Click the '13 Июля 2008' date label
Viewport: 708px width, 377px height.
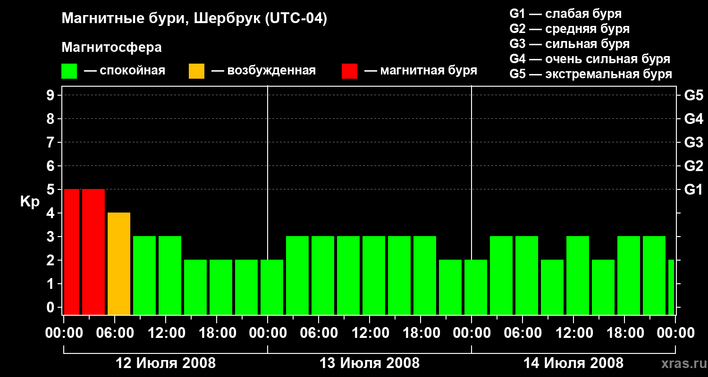click(370, 363)
